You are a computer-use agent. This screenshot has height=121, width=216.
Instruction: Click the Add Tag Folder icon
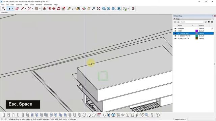coord(178,22)
